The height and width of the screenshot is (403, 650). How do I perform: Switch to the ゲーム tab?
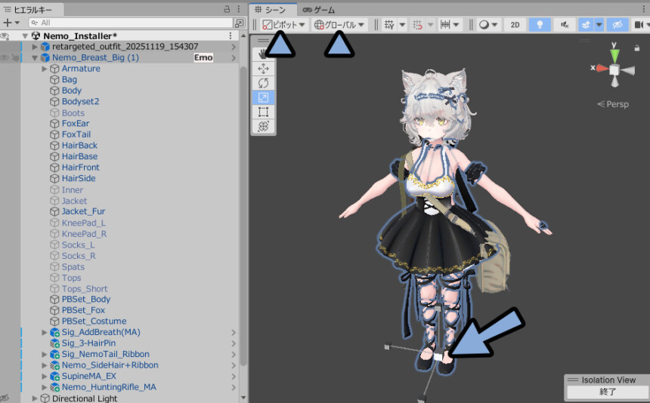(x=319, y=10)
